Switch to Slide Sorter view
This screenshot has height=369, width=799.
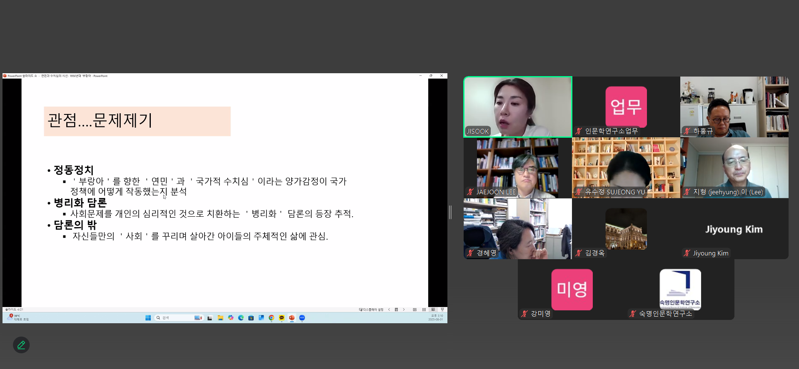click(x=424, y=310)
